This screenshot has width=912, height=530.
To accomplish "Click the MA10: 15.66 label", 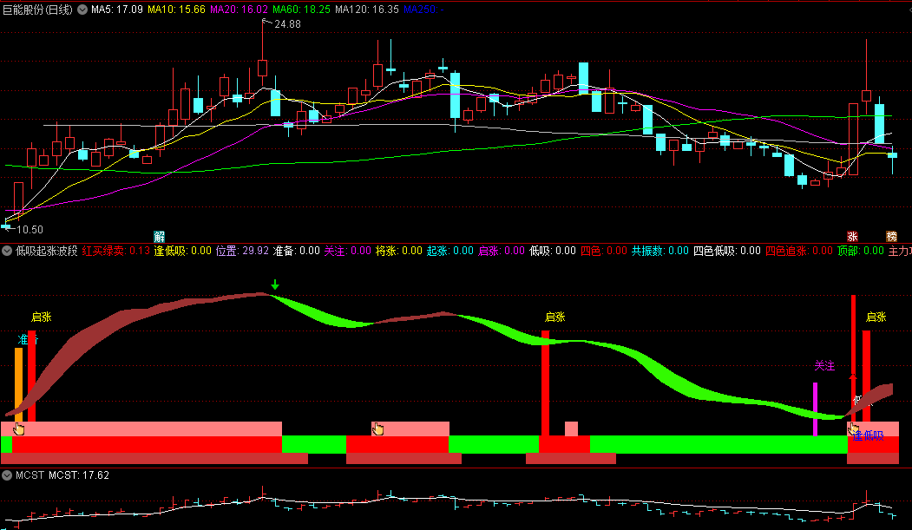I will pos(176,10).
